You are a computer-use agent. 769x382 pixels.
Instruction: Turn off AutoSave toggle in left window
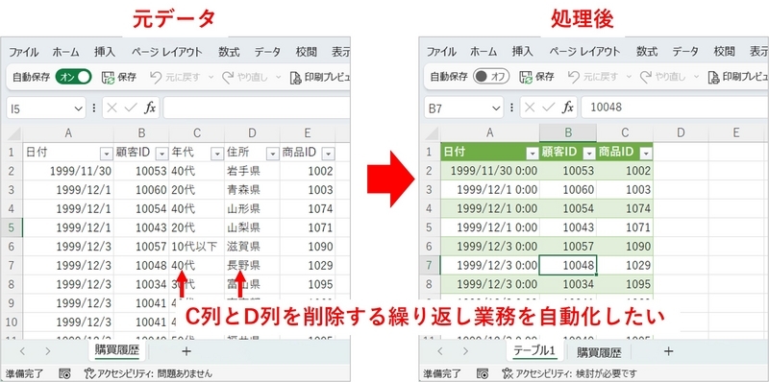[x=74, y=77]
